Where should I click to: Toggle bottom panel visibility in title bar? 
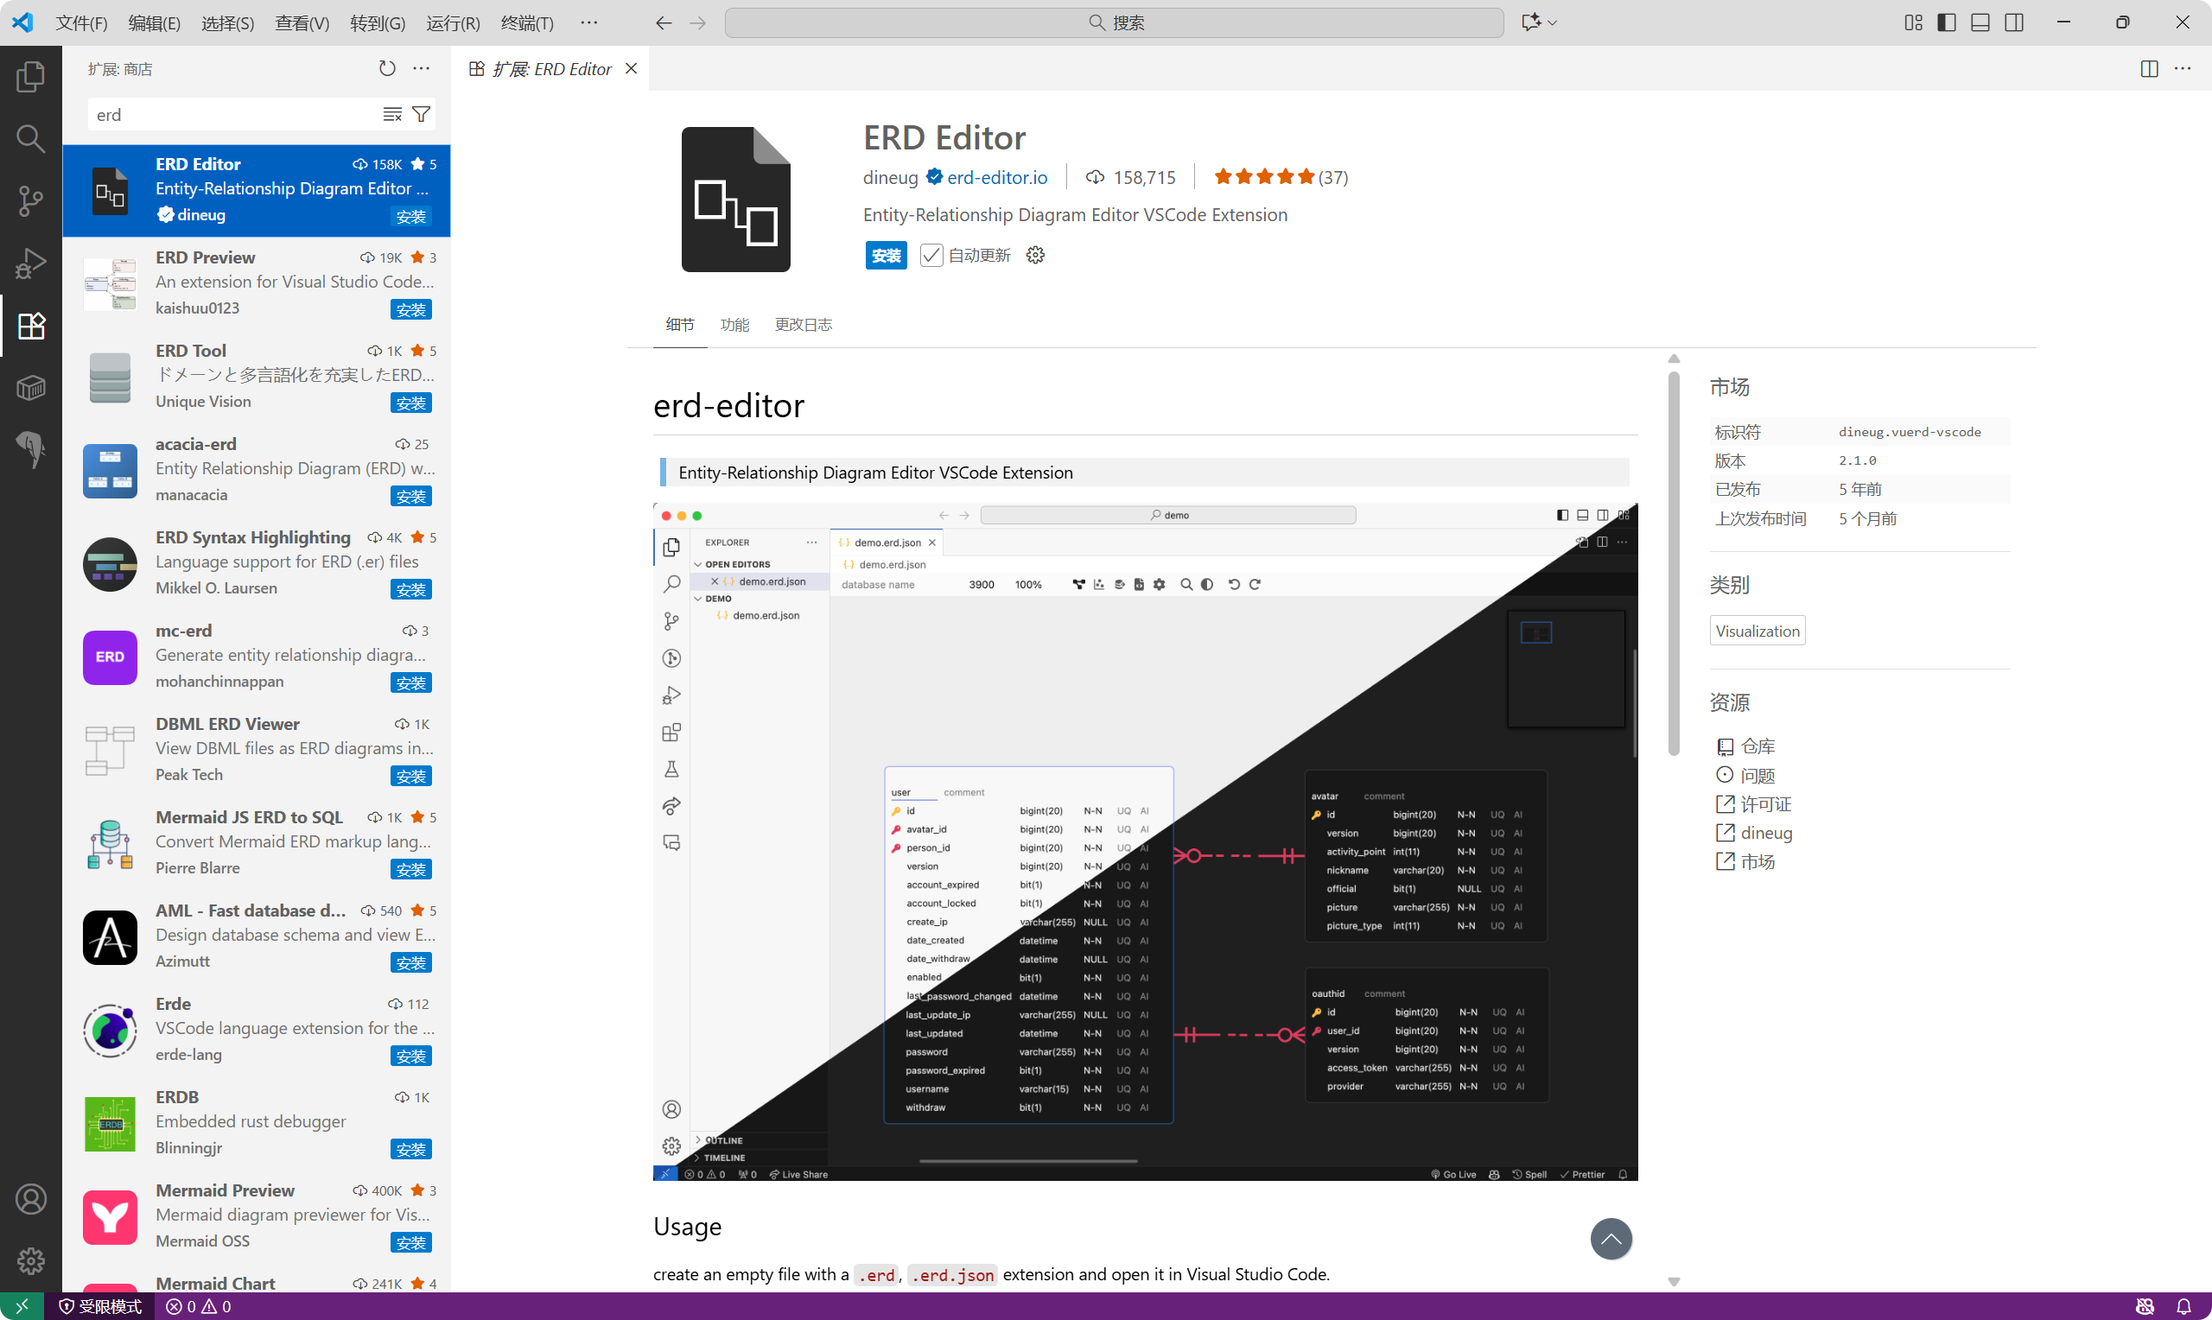pyautogui.click(x=1980, y=22)
